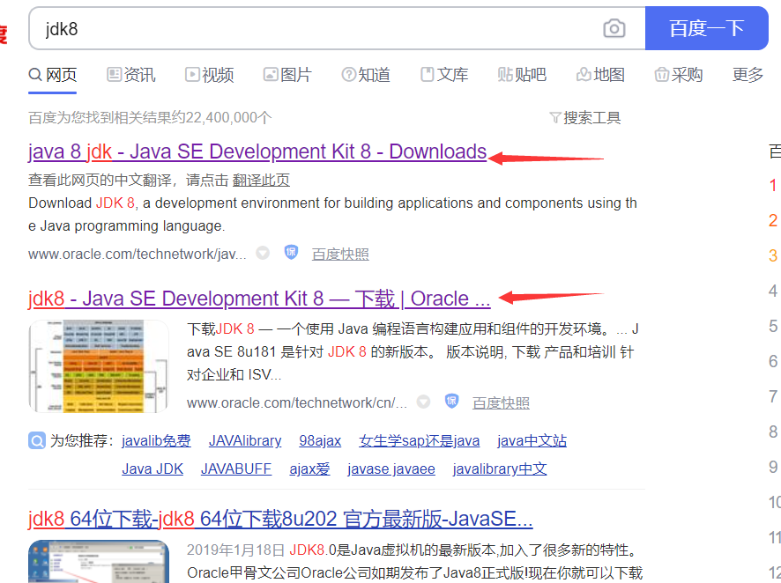
Task: Open the 视频 tab
Action: (x=209, y=75)
